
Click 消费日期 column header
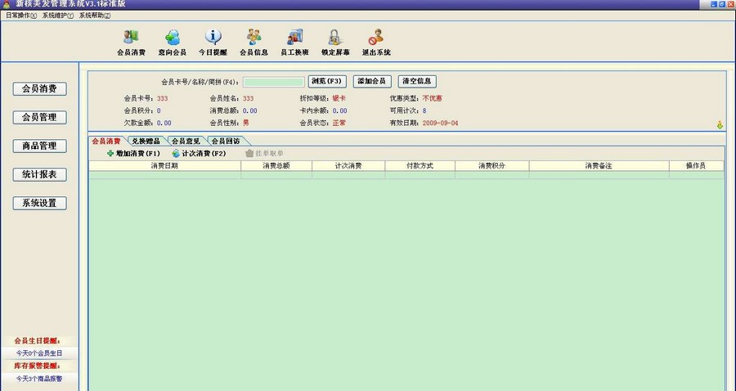click(164, 166)
